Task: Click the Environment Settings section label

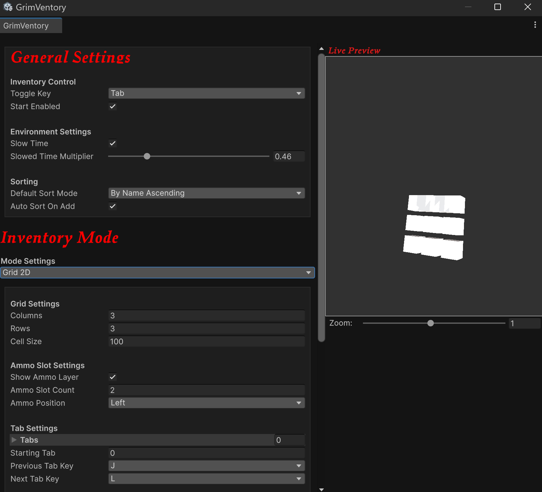Action: [x=51, y=132]
